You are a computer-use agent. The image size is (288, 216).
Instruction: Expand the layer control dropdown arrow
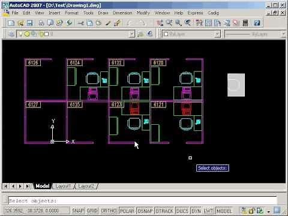[131, 34]
